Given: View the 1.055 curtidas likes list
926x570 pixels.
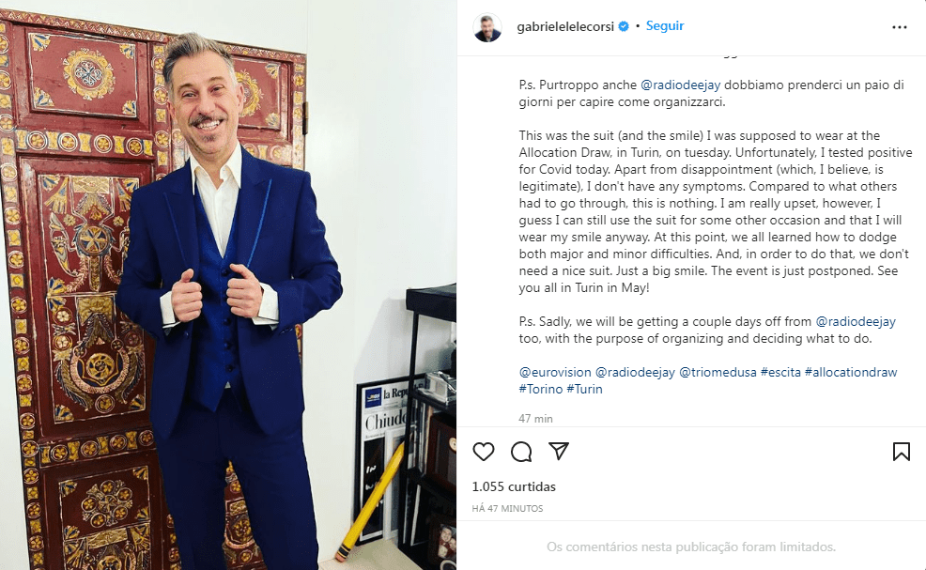Looking at the screenshot, I should (514, 486).
